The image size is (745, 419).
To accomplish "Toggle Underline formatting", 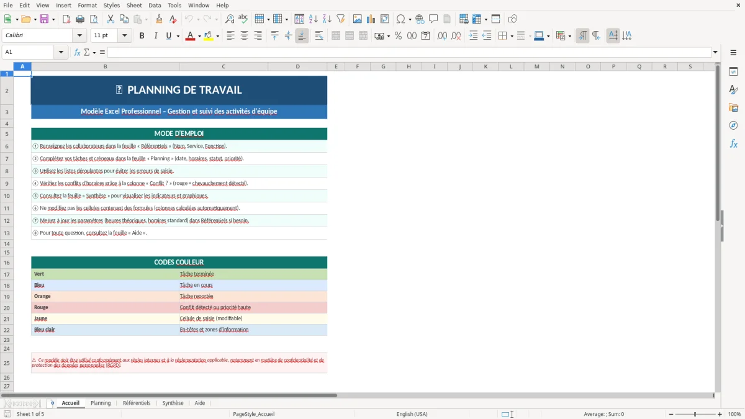I will 168,36.
